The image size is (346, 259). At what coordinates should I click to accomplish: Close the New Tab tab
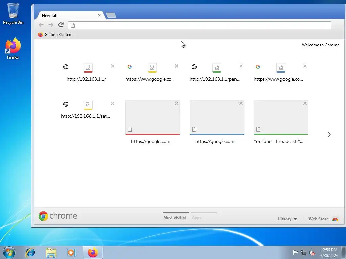point(99,15)
